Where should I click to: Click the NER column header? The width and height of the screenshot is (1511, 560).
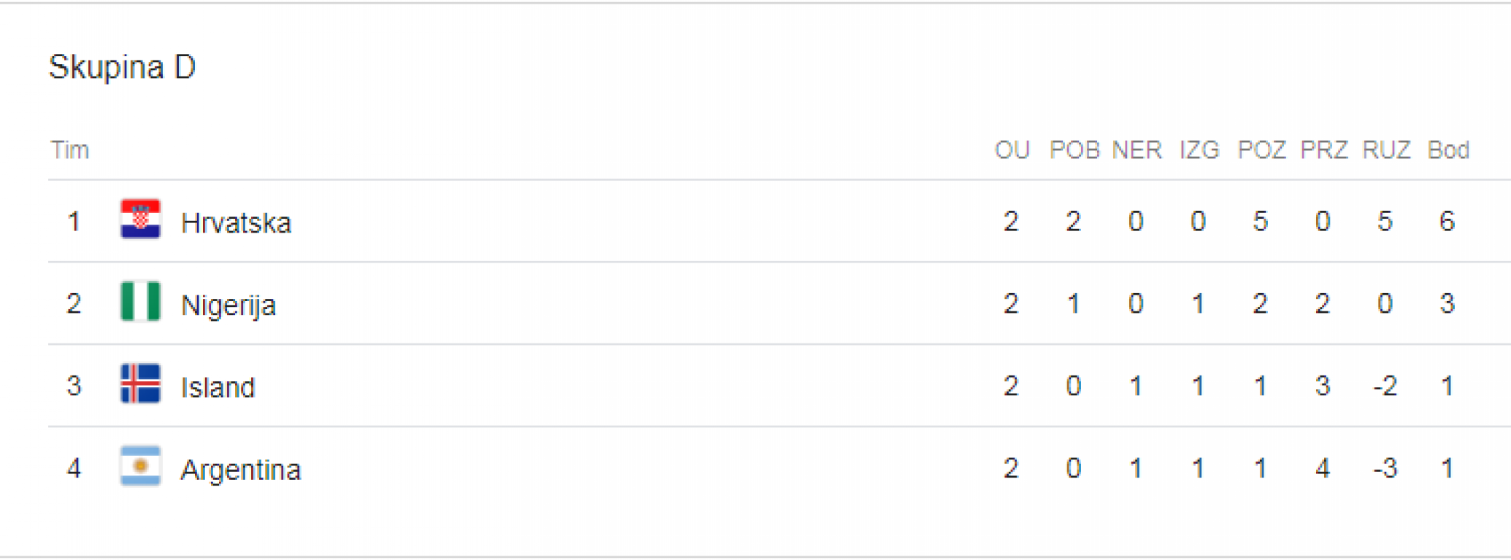point(1137,150)
